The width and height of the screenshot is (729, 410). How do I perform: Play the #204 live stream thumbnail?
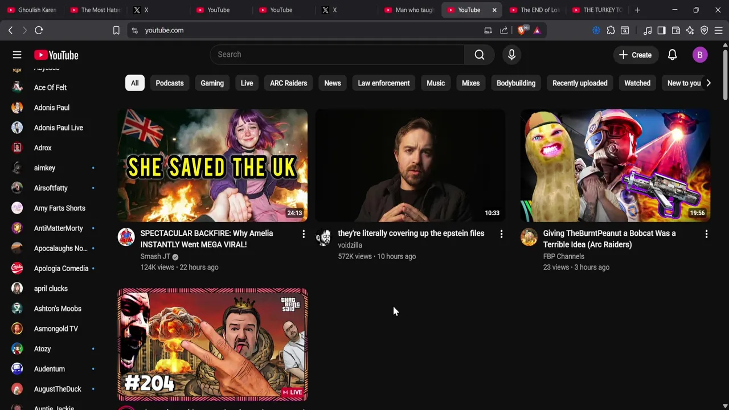click(212, 345)
